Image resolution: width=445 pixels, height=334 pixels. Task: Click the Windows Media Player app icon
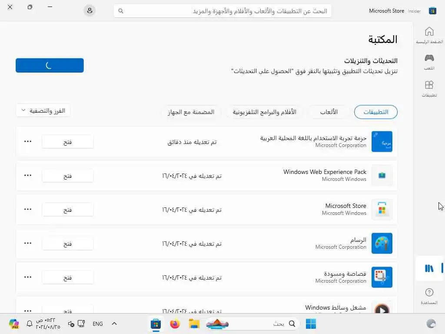point(382,307)
